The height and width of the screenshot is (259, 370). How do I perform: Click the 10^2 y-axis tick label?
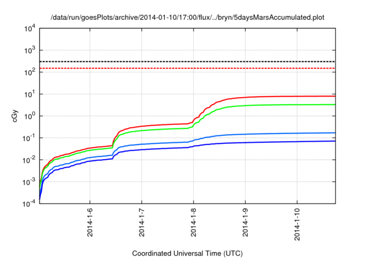pyautogui.click(x=30, y=72)
